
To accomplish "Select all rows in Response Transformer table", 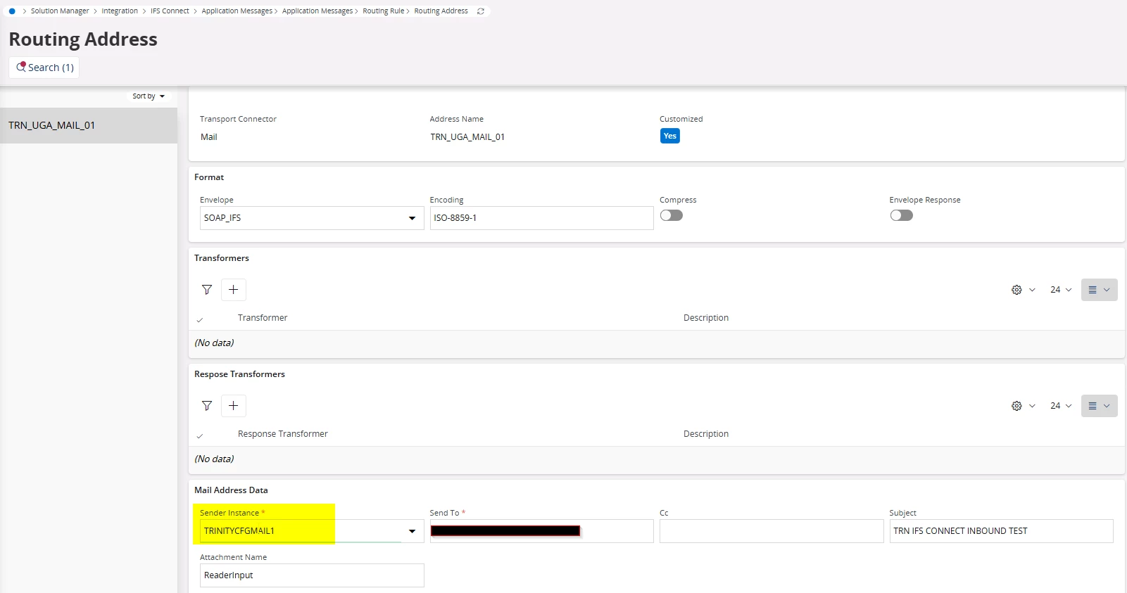I will point(200,436).
